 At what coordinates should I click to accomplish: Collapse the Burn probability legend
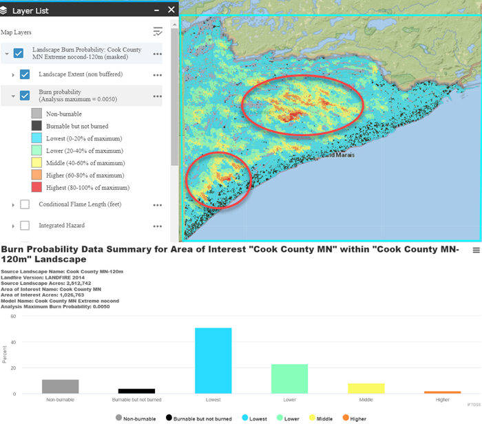13,96
